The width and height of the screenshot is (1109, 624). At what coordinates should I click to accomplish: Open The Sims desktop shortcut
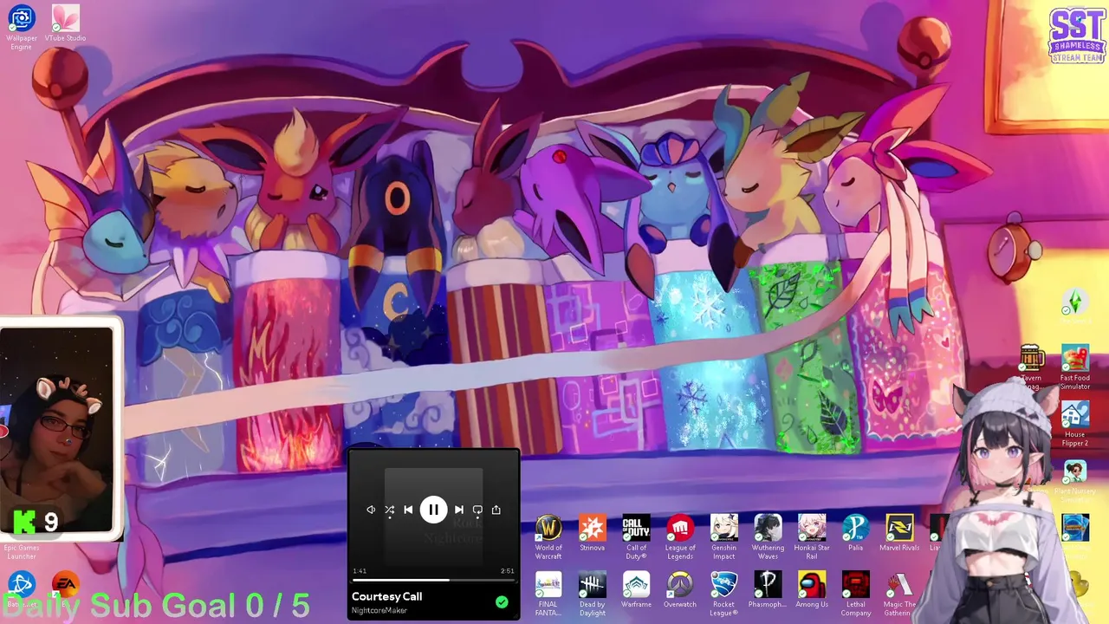[x=1075, y=307]
